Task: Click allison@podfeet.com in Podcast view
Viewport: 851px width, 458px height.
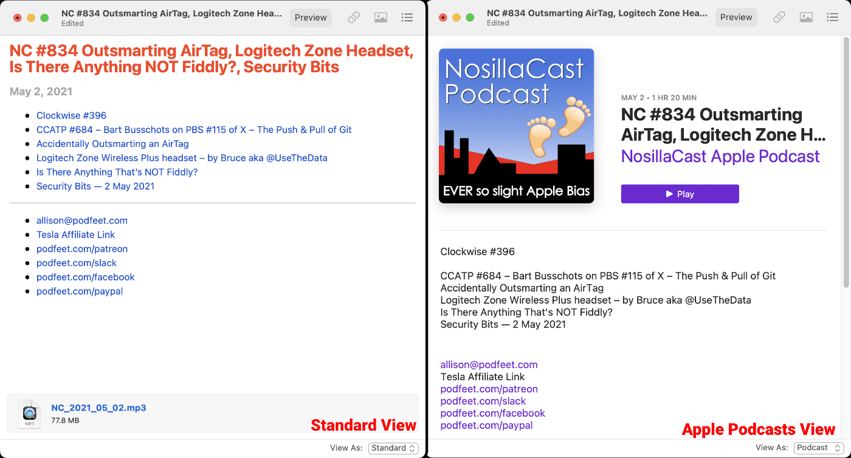Action: tap(489, 364)
